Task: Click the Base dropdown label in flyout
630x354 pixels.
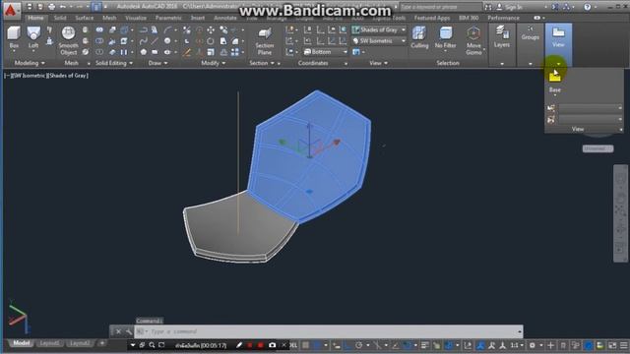Action: point(555,89)
